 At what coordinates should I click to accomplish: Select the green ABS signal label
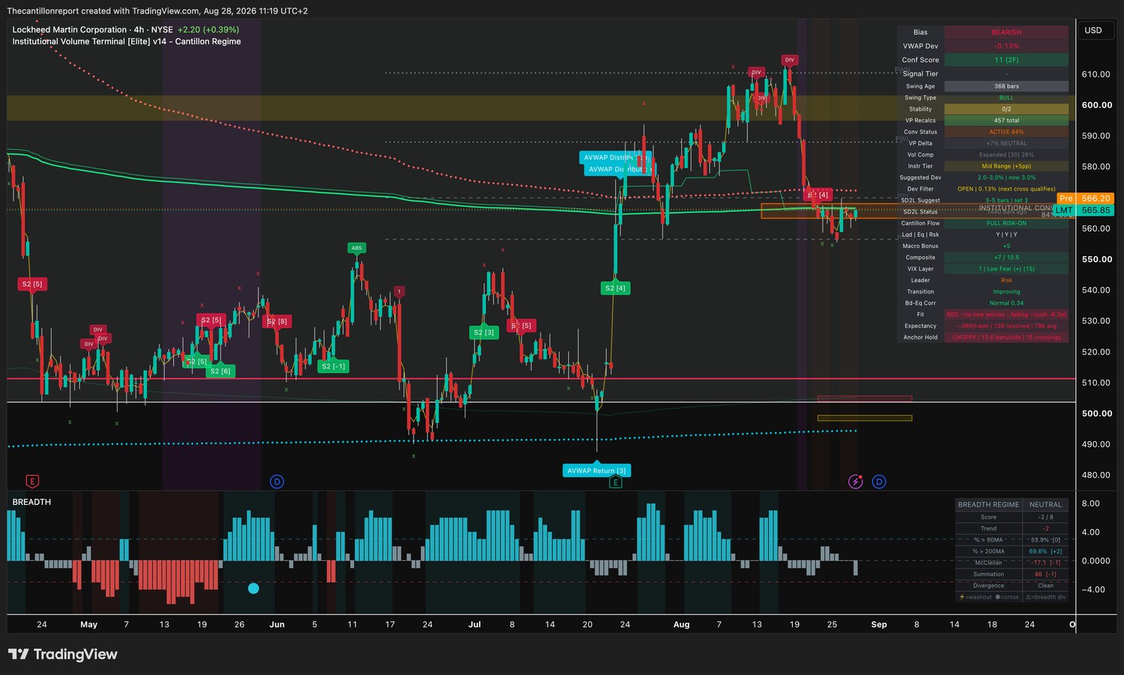(357, 248)
